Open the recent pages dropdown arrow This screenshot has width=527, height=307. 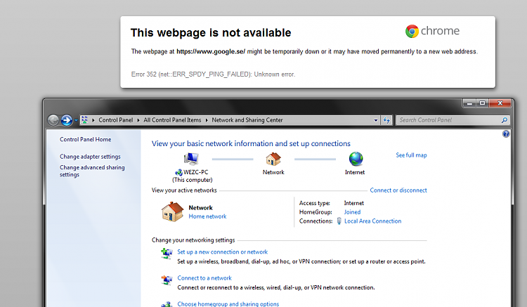click(x=76, y=120)
